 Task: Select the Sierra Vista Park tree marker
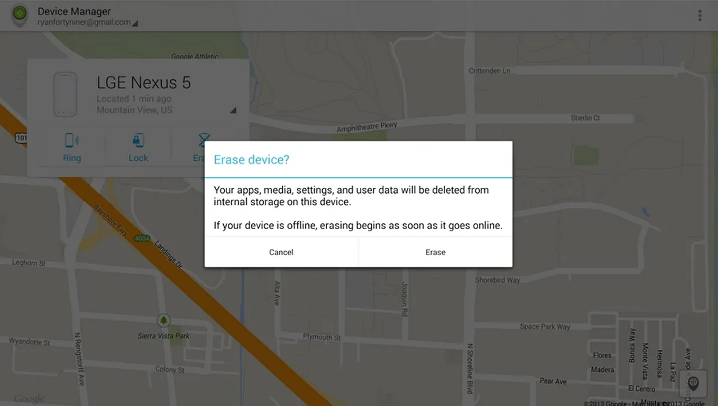point(163,320)
